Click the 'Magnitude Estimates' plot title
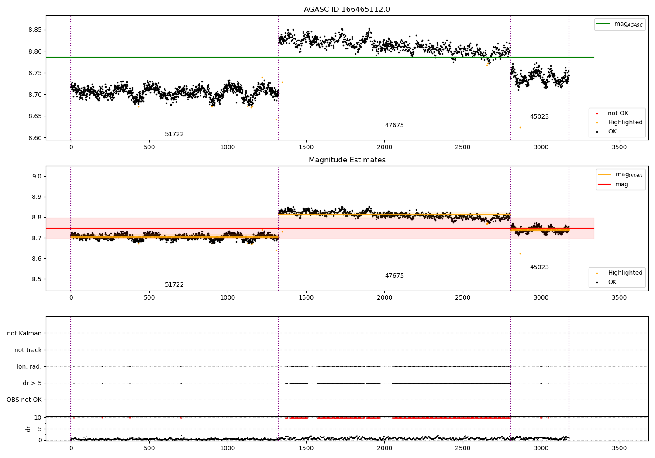Viewport: 655px width, 458px height. 347,160
